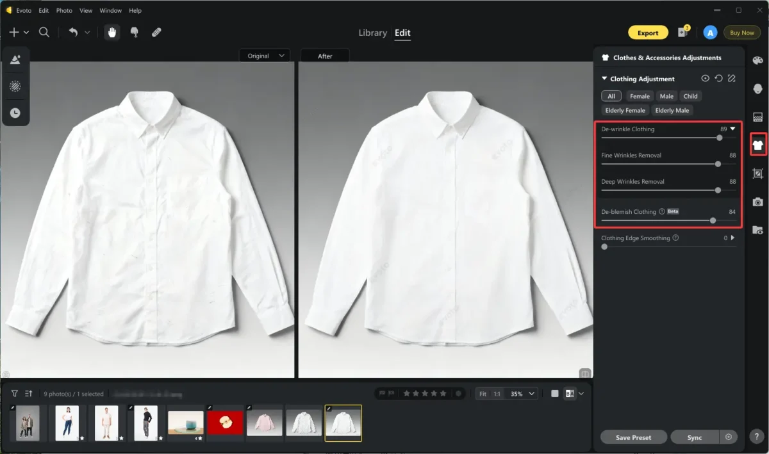Open the Presets panel icon on left
The image size is (769, 454).
point(15,60)
